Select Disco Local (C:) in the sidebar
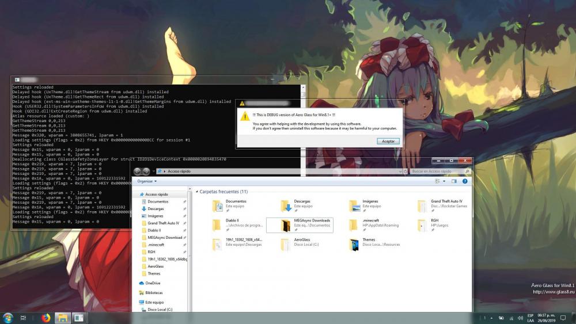Screen dimensions: 576x324 point(160,310)
